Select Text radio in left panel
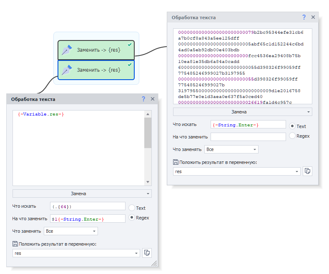Image resolution: width=329 pixels, height=274 pixels. coord(131,208)
